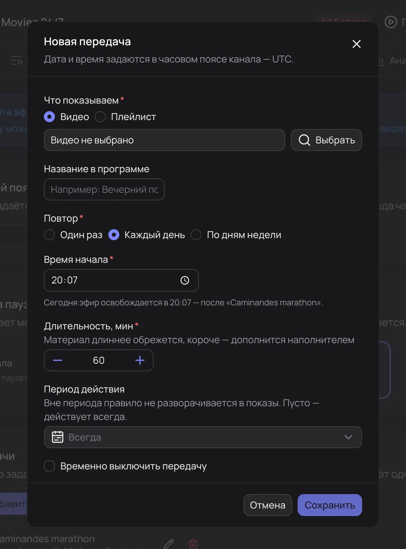Expand period dropdown via chevron arrow
This screenshot has width=406, height=549.
coord(348,437)
